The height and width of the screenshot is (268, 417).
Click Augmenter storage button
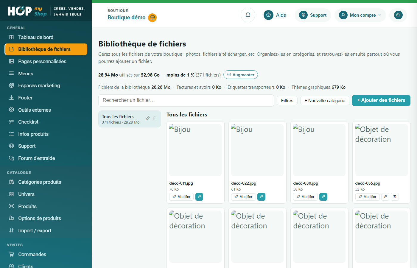(241, 75)
